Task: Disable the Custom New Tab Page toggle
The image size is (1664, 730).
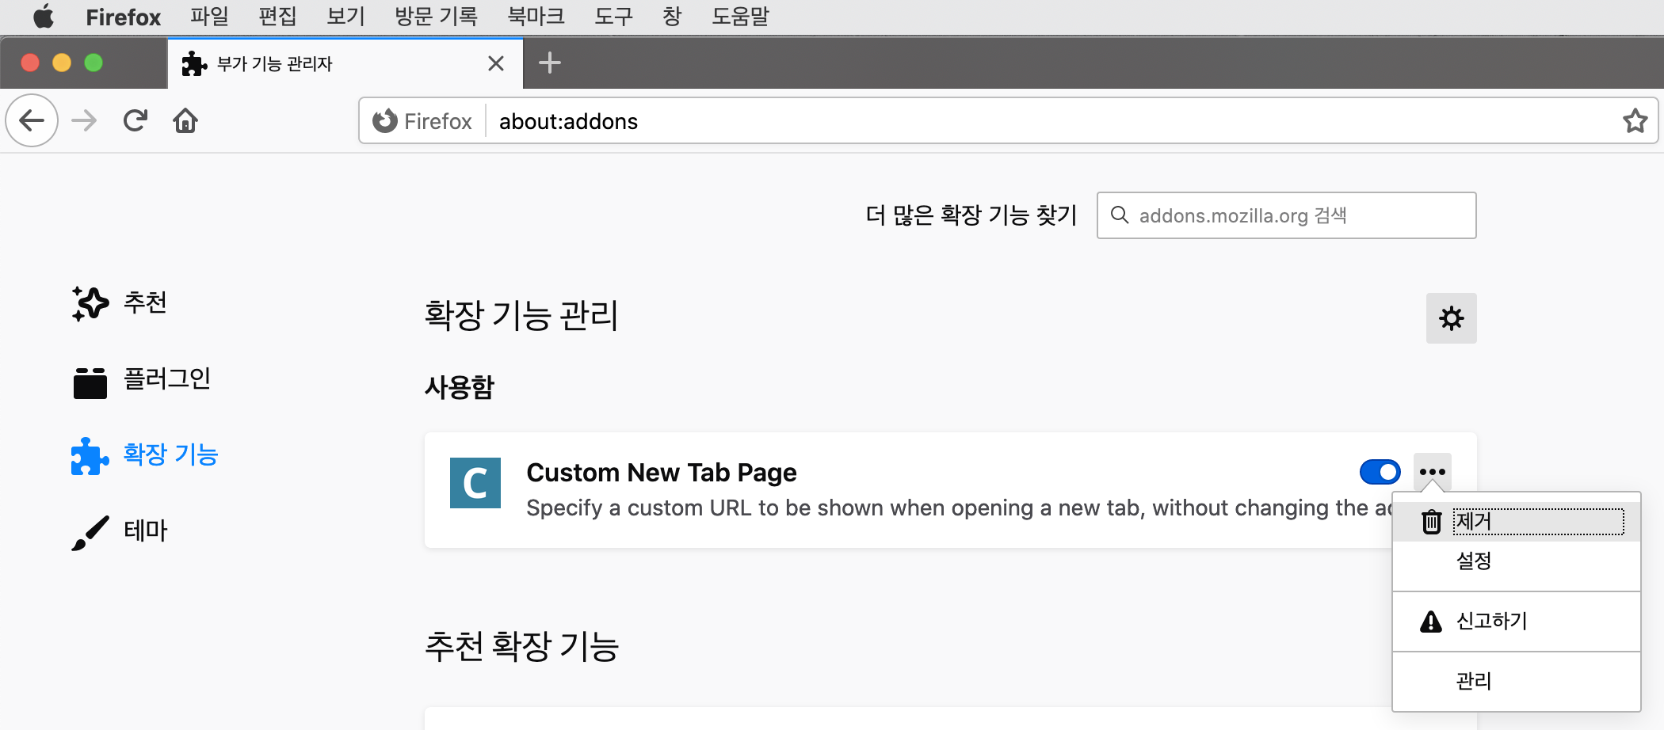Action: pyautogui.click(x=1380, y=473)
